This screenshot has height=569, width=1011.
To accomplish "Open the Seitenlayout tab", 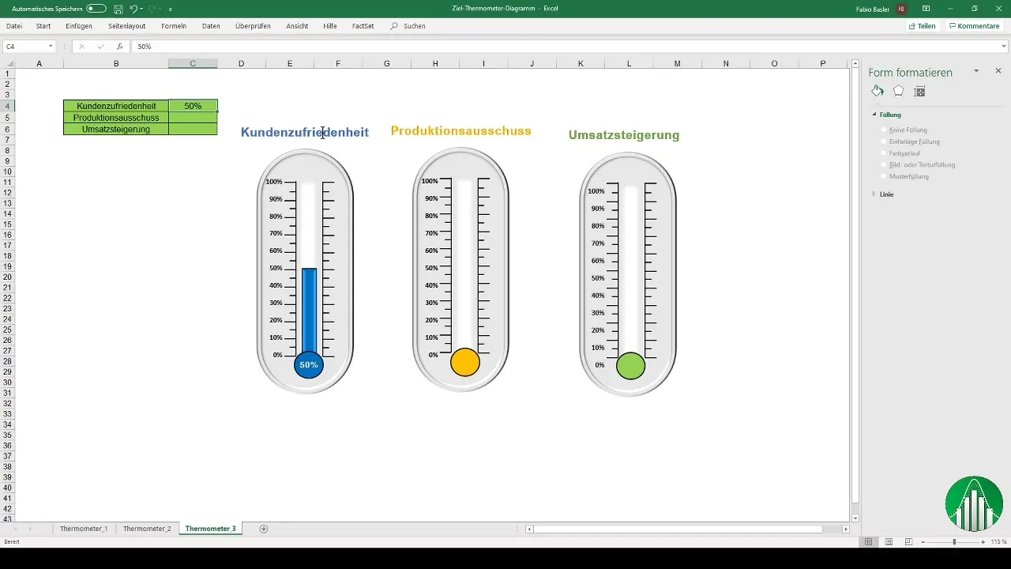I will point(127,26).
